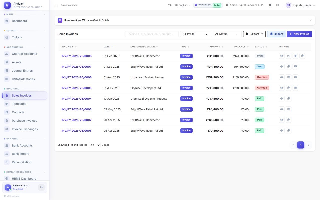The width and height of the screenshot is (320, 200).
Task: Click the FY 2025-26 Active badge
Action: pos(208,5)
